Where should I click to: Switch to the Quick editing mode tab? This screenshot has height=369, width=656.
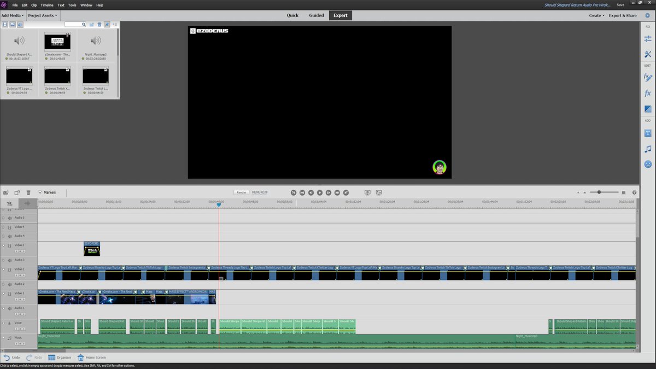tap(292, 15)
